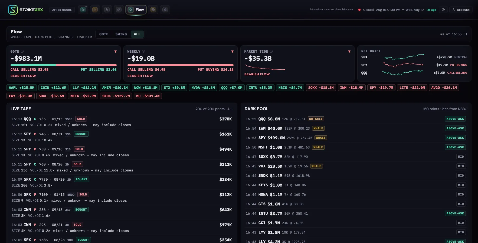Select the IWM -$18.9M ticker chip
The width and height of the screenshot is (478, 243).
coord(352,88)
